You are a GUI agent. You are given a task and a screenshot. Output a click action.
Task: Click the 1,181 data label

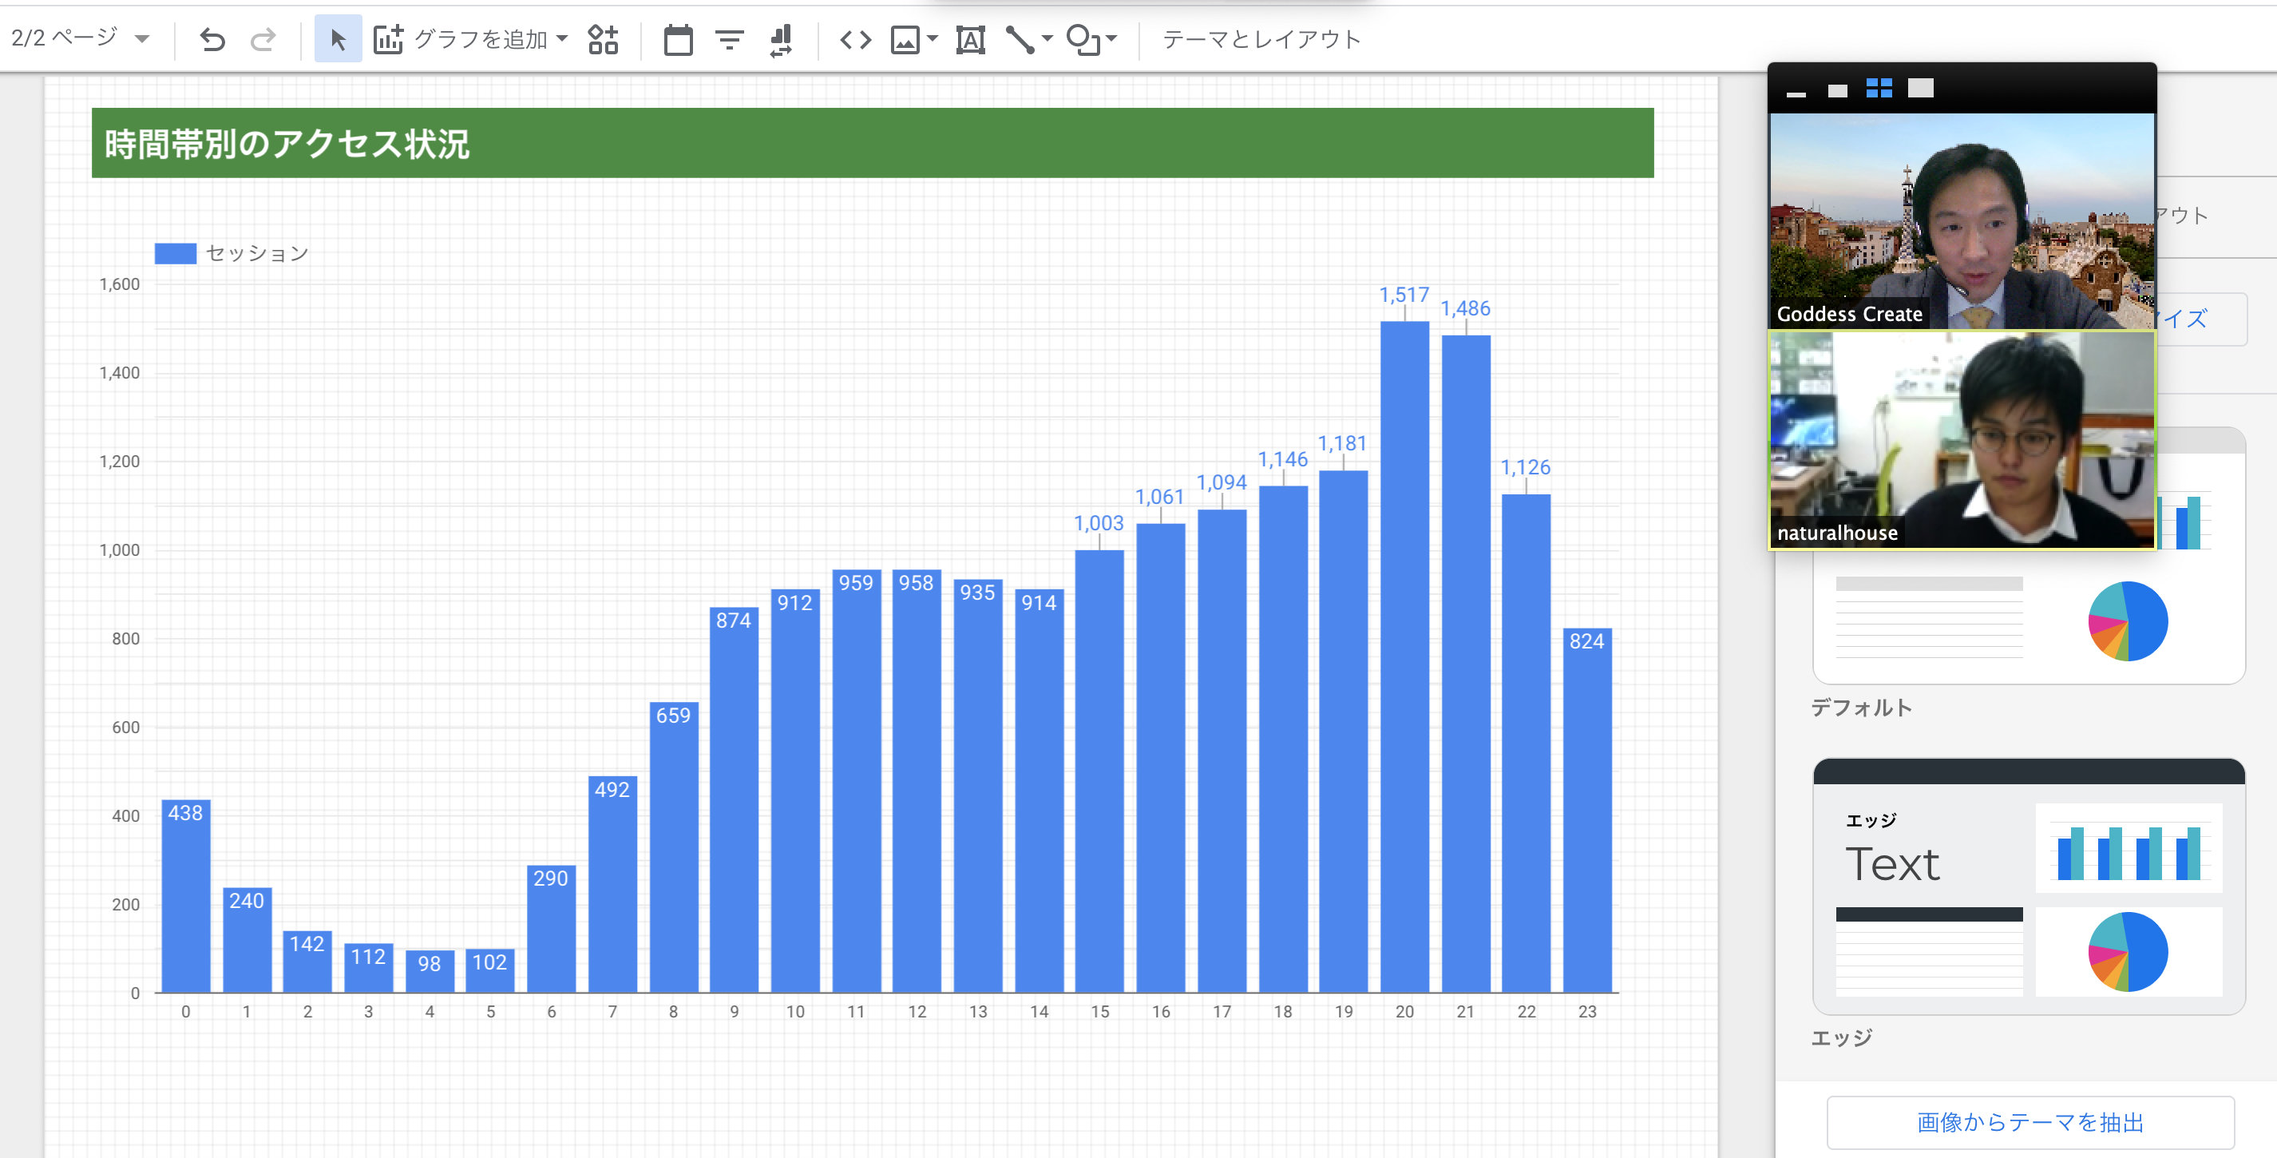[1342, 444]
